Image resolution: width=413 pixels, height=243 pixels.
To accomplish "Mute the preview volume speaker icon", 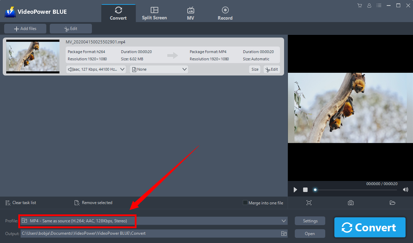I will [x=405, y=190].
